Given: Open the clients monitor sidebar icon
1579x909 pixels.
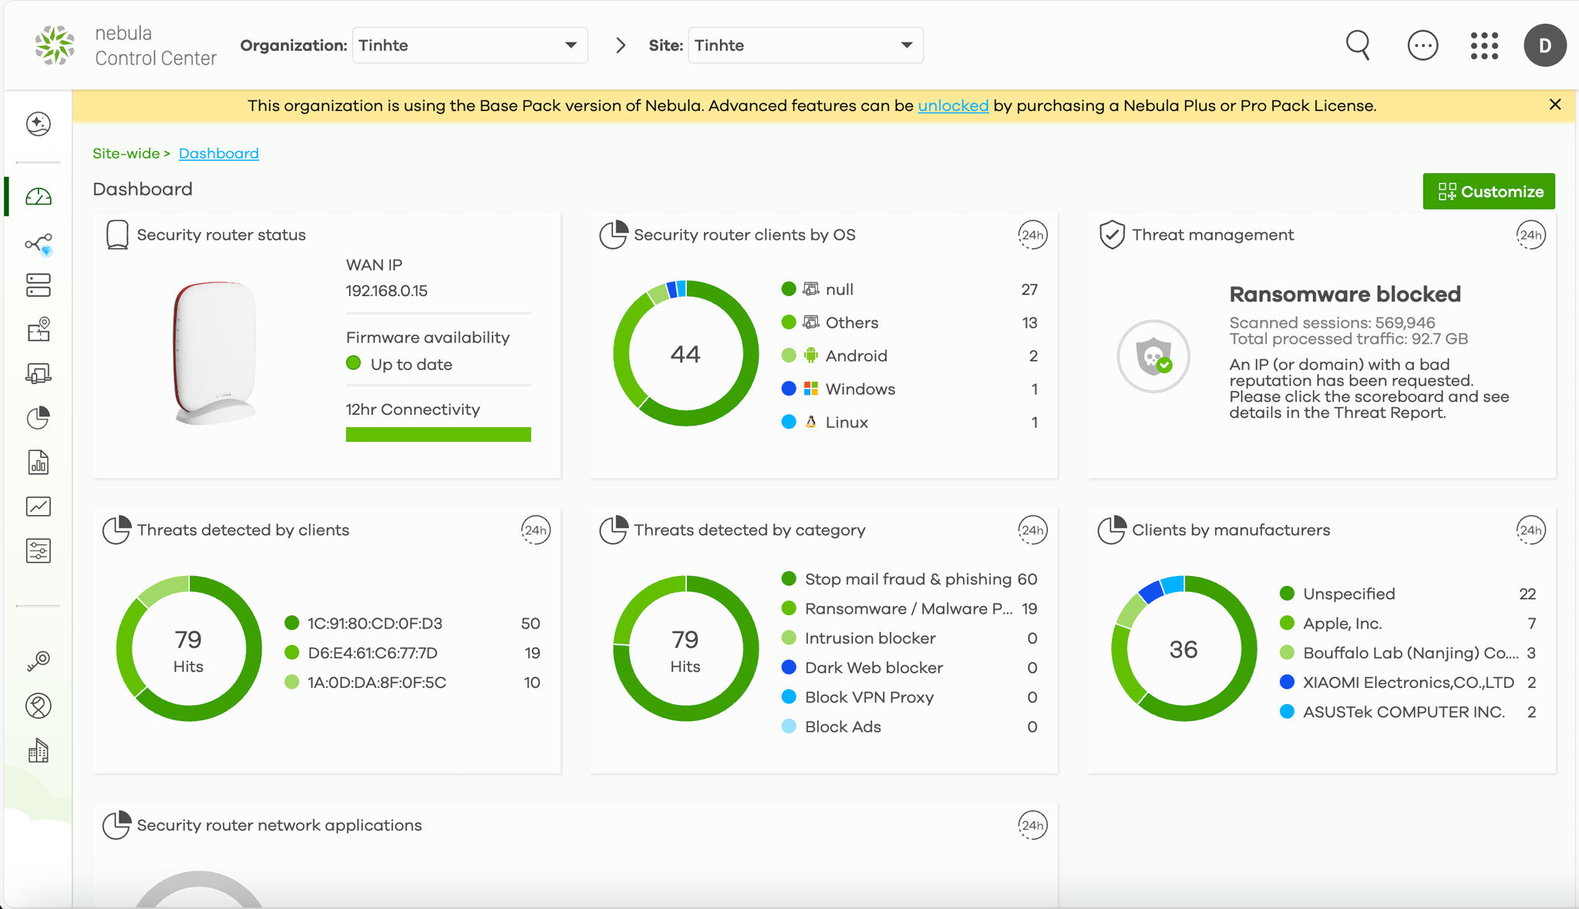Looking at the screenshot, I should 39,374.
